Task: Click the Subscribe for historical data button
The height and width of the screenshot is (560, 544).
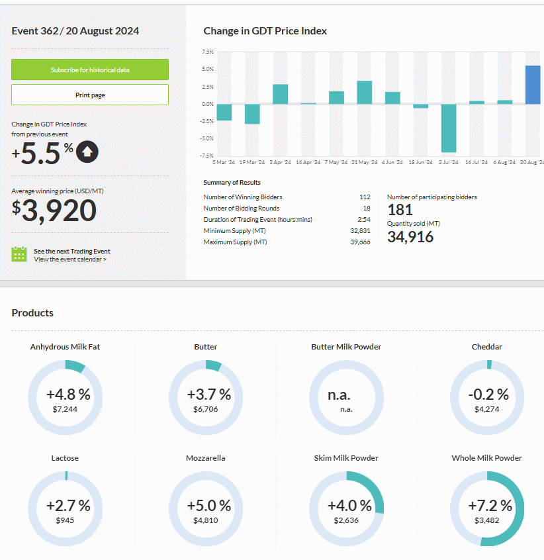Action: [x=90, y=70]
